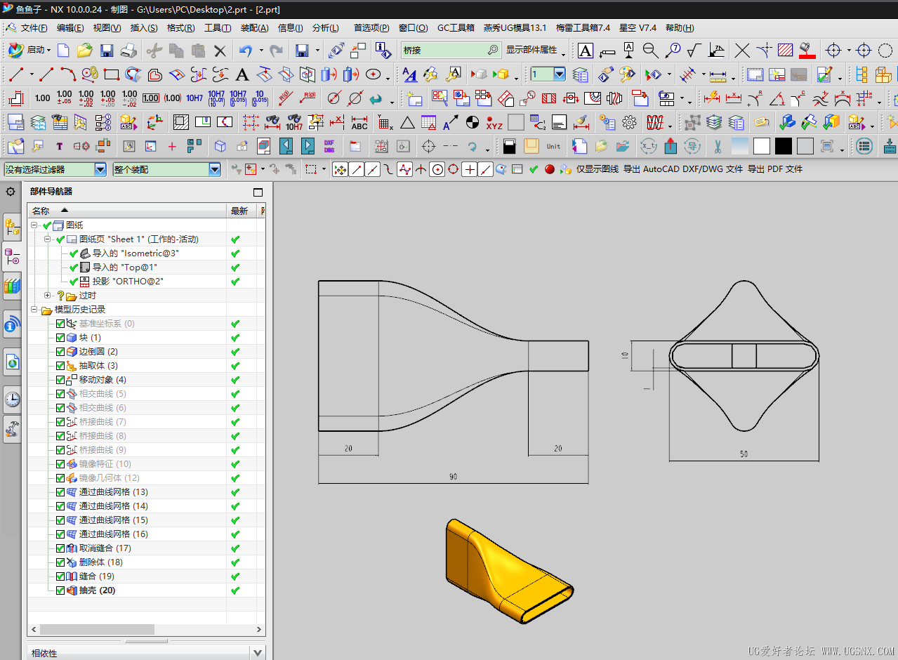The image size is (898, 660).
Task: Collapse the 模型历史记录 tree node
Action: [x=34, y=310]
